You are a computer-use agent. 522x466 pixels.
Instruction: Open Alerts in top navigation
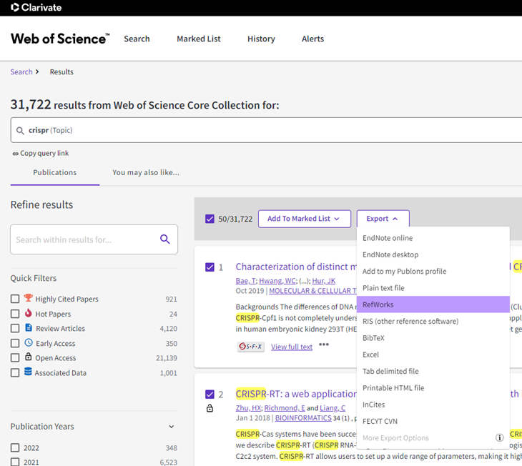[312, 39]
